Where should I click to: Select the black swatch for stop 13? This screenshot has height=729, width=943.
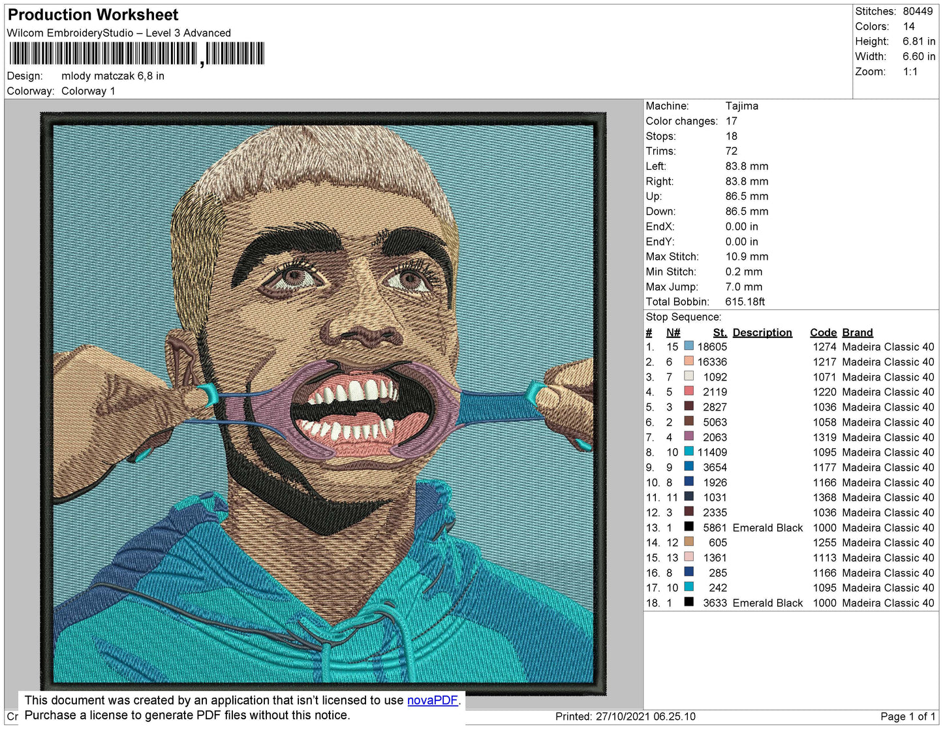pos(688,527)
